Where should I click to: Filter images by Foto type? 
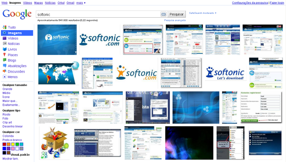[5, 118]
